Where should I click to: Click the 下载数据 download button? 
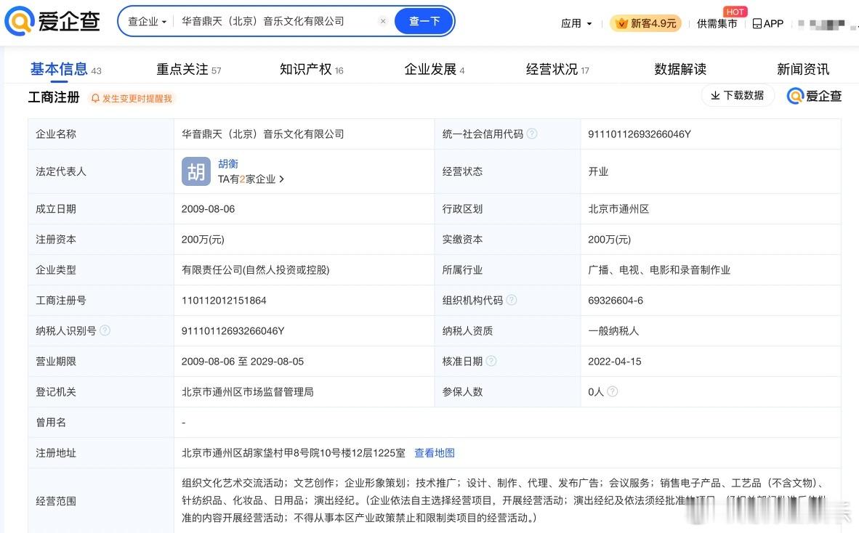[x=738, y=95]
